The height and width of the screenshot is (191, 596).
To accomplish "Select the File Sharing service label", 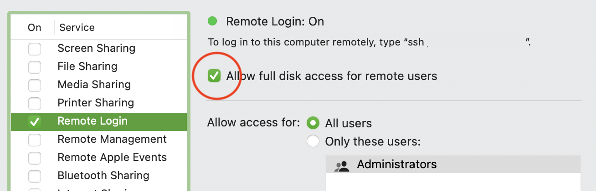I will [x=87, y=66].
